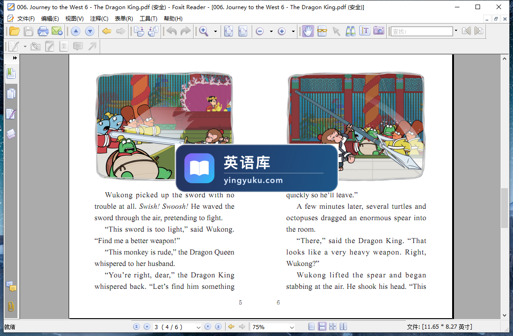
Task: Click the Open file folder icon
Action: [14, 31]
